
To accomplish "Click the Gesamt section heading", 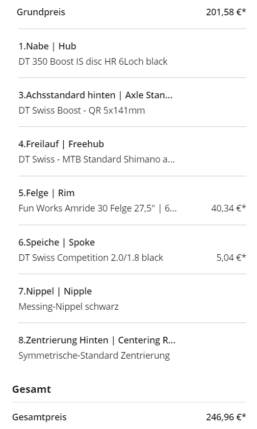I will (32, 389).
